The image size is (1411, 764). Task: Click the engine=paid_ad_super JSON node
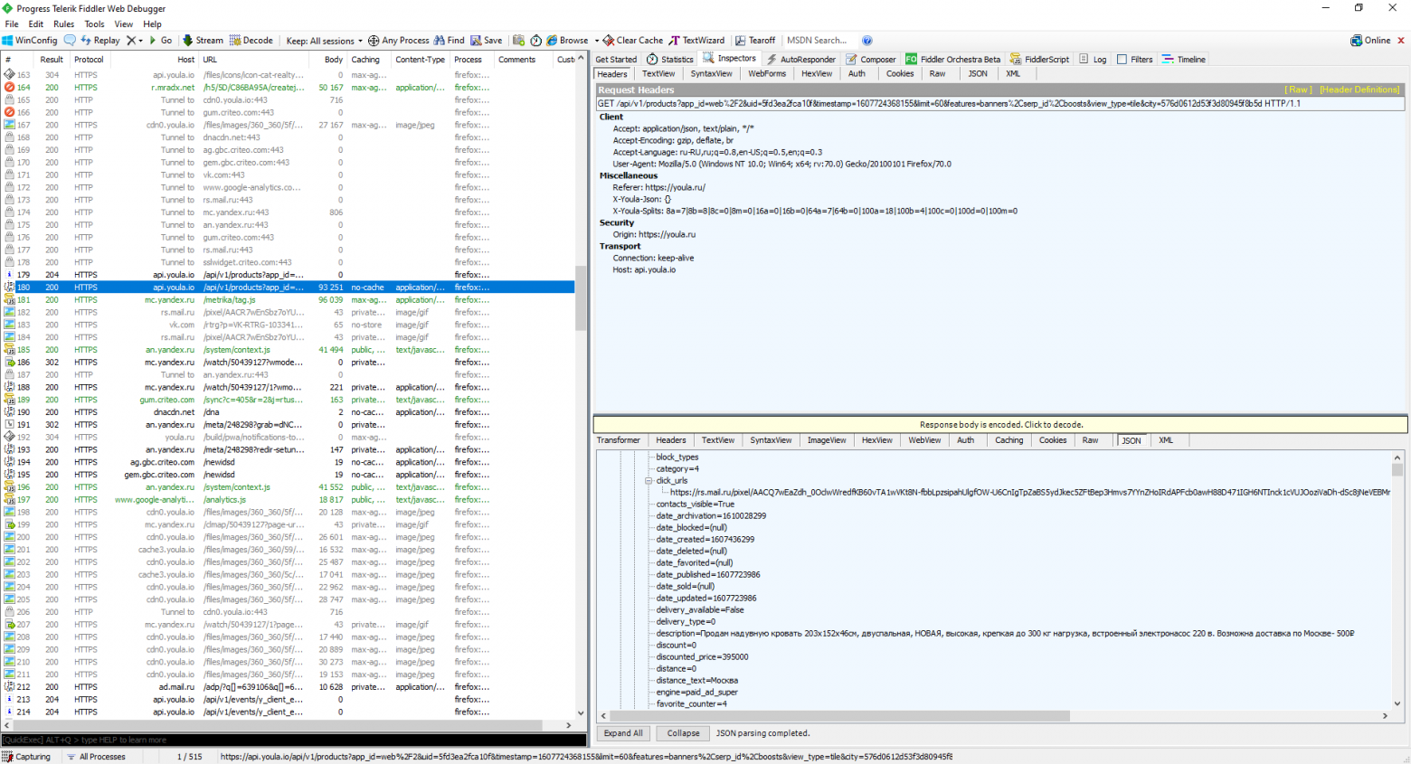[697, 693]
